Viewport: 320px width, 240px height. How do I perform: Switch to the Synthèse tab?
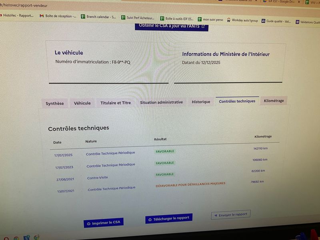coord(54,104)
